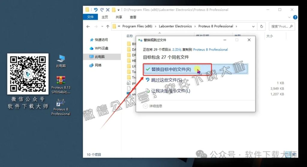Click the search box 搜索"Prot...
Viewport: 307px width, 167px height.
tap(282, 27)
